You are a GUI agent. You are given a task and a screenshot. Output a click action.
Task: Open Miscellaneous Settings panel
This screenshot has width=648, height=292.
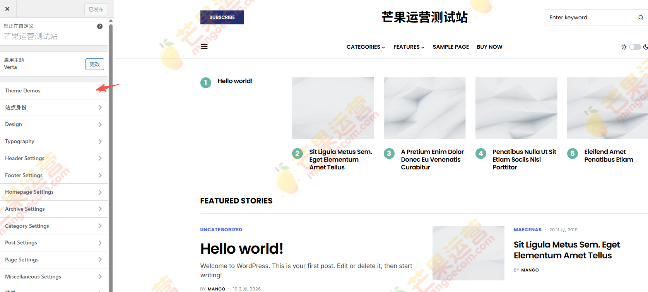tap(54, 277)
